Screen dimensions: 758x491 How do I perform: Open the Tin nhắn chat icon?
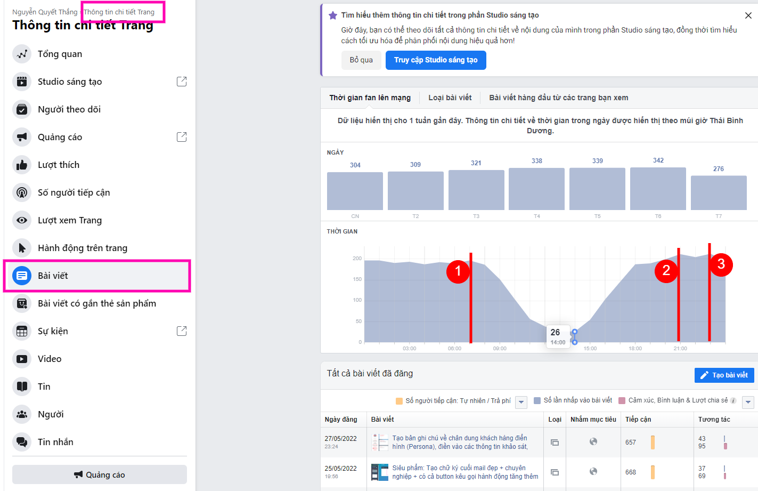[x=22, y=442]
